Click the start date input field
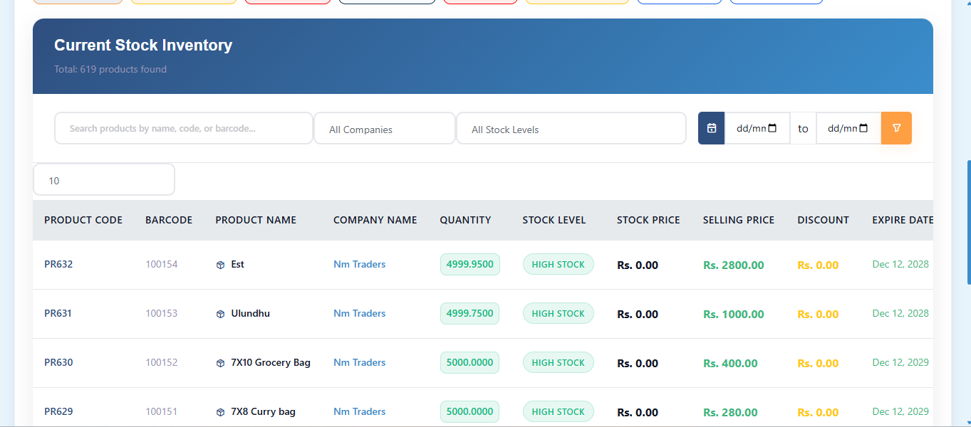Screen dimensions: 971x427 757,128
